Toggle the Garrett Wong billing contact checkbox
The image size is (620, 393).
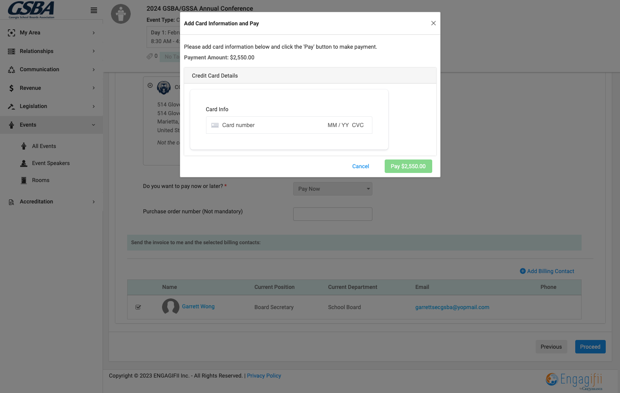[138, 307]
